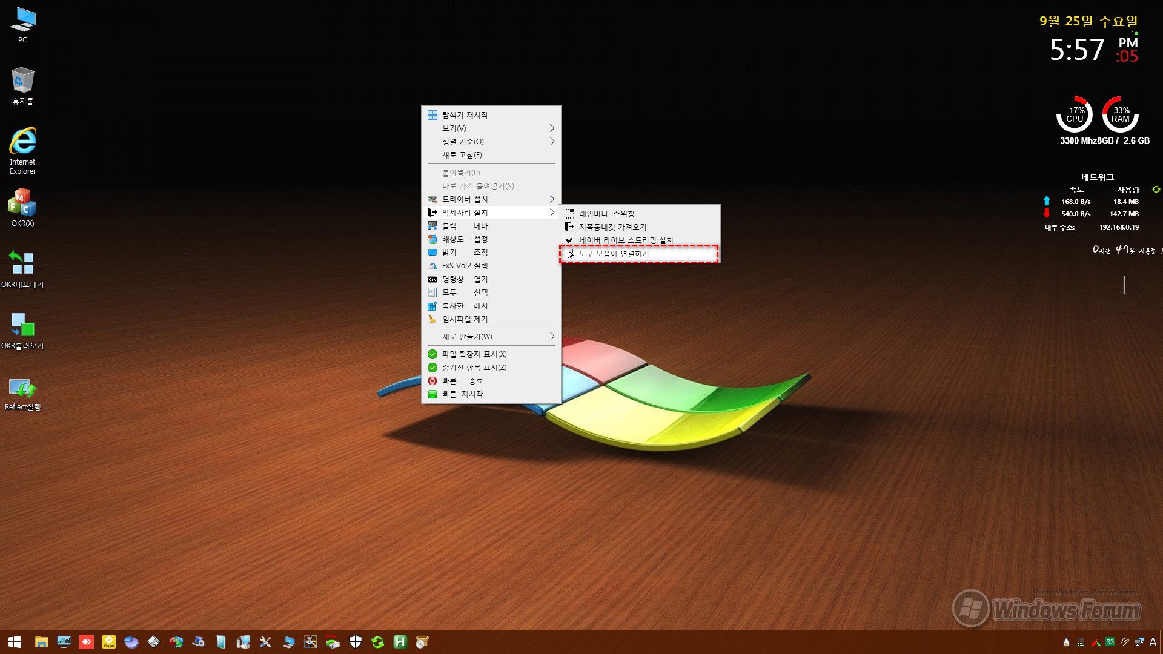This screenshot has height=654, width=1163.
Task: Select 도구 모음에 연결하기 in submenu
Action: [x=640, y=254]
